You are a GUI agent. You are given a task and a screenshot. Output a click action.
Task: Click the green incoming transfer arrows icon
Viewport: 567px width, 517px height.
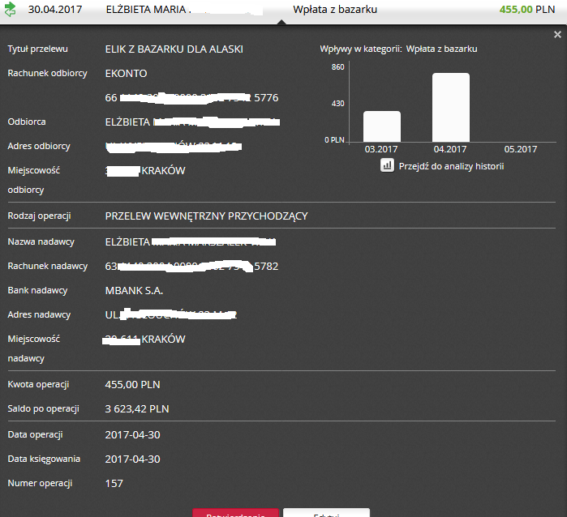(x=11, y=11)
